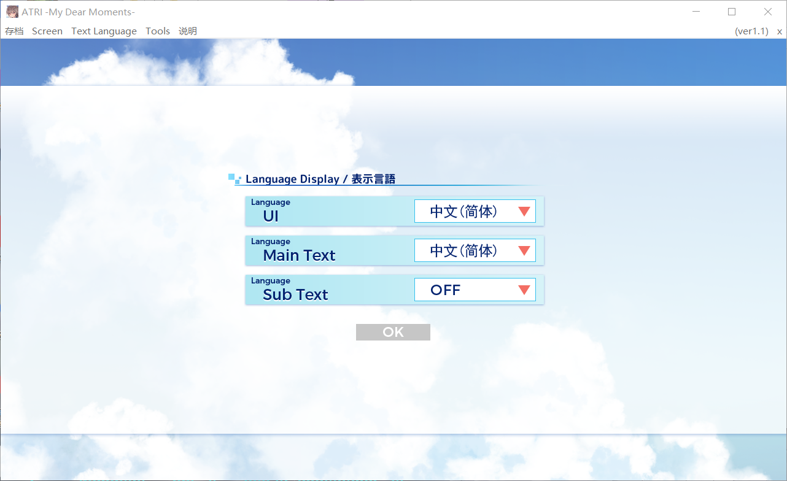
Task: Click the red triangle in the Sub Text row
Action: pos(524,290)
